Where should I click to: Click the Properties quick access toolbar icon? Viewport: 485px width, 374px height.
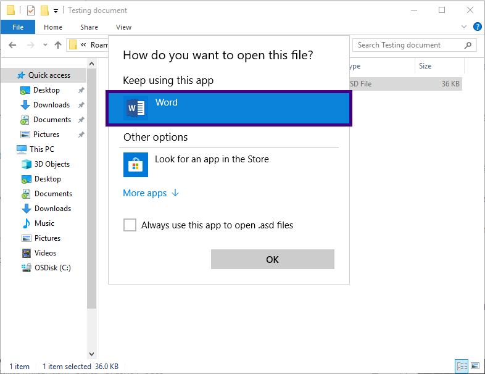[x=31, y=10]
